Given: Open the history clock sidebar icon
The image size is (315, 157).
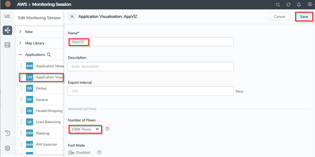Looking at the screenshot, I should coord(7,133).
